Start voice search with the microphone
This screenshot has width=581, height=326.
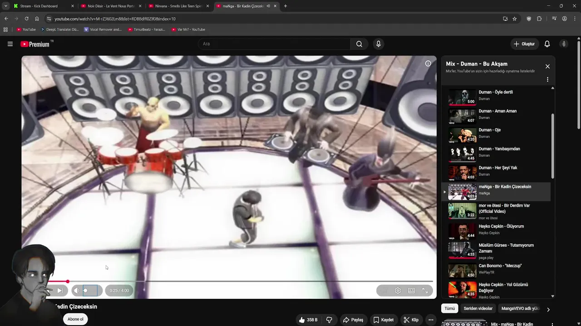pyautogui.click(x=378, y=44)
